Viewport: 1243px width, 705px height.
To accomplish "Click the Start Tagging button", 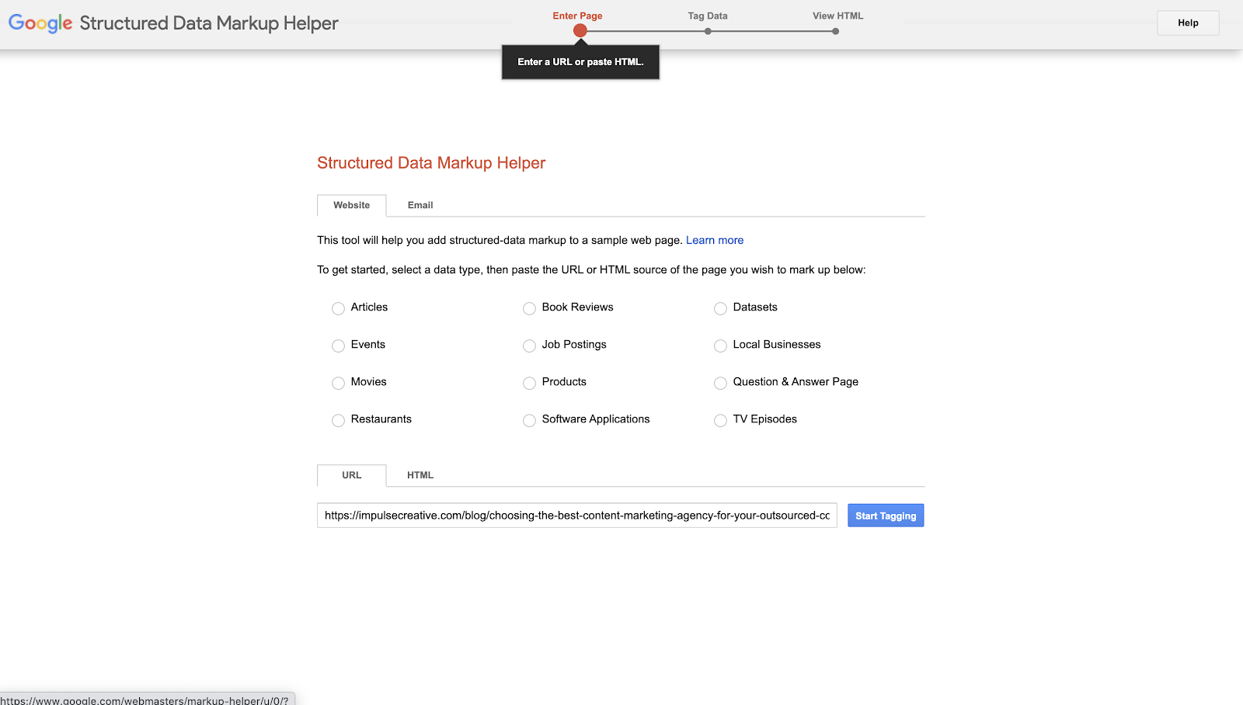I will (x=886, y=516).
